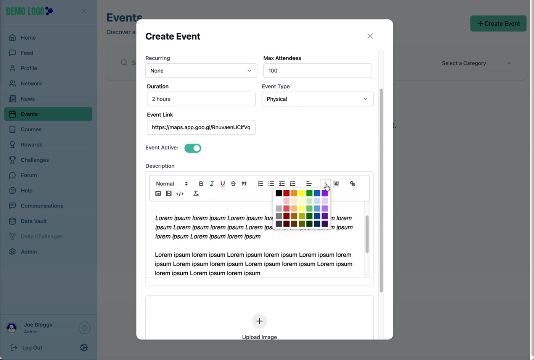This screenshot has width=534, height=360.
Task: Open Admin in the sidebar
Action: pos(48,252)
